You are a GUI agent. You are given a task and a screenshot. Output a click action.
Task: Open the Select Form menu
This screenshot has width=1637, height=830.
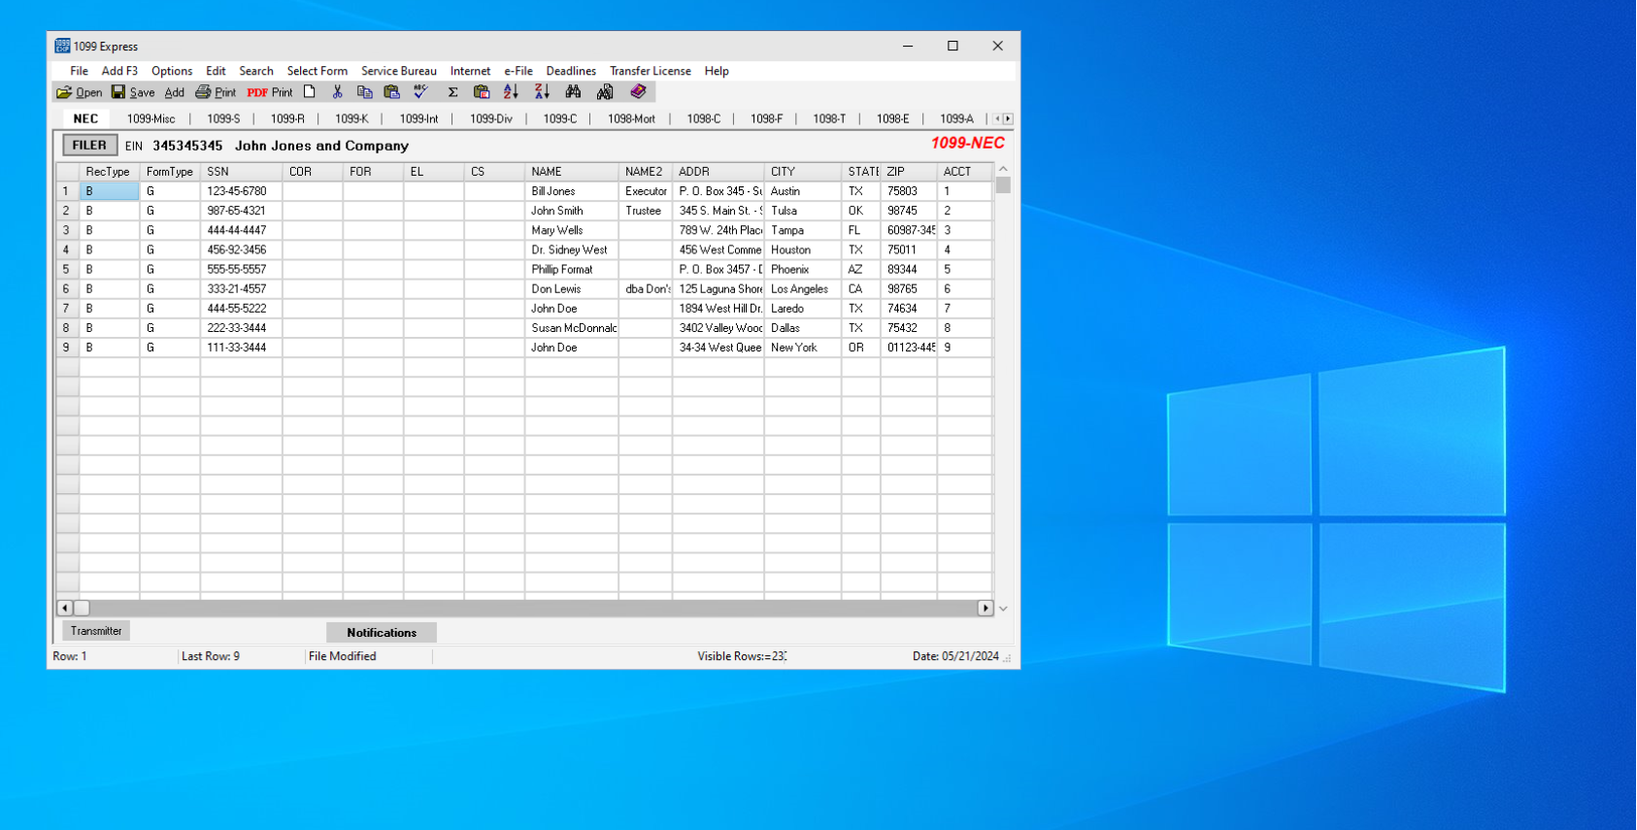pos(317,71)
